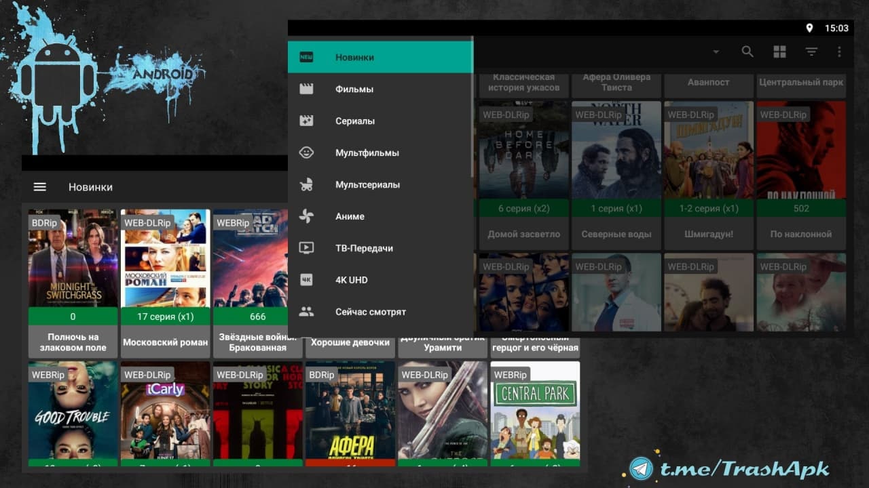Open the Аванпост title card
The height and width of the screenshot is (488, 869).
(709, 83)
